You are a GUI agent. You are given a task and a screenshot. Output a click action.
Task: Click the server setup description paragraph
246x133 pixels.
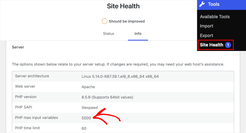[x=118, y=64]
